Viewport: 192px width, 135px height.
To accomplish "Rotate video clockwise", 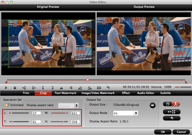I will coord(90,88).
